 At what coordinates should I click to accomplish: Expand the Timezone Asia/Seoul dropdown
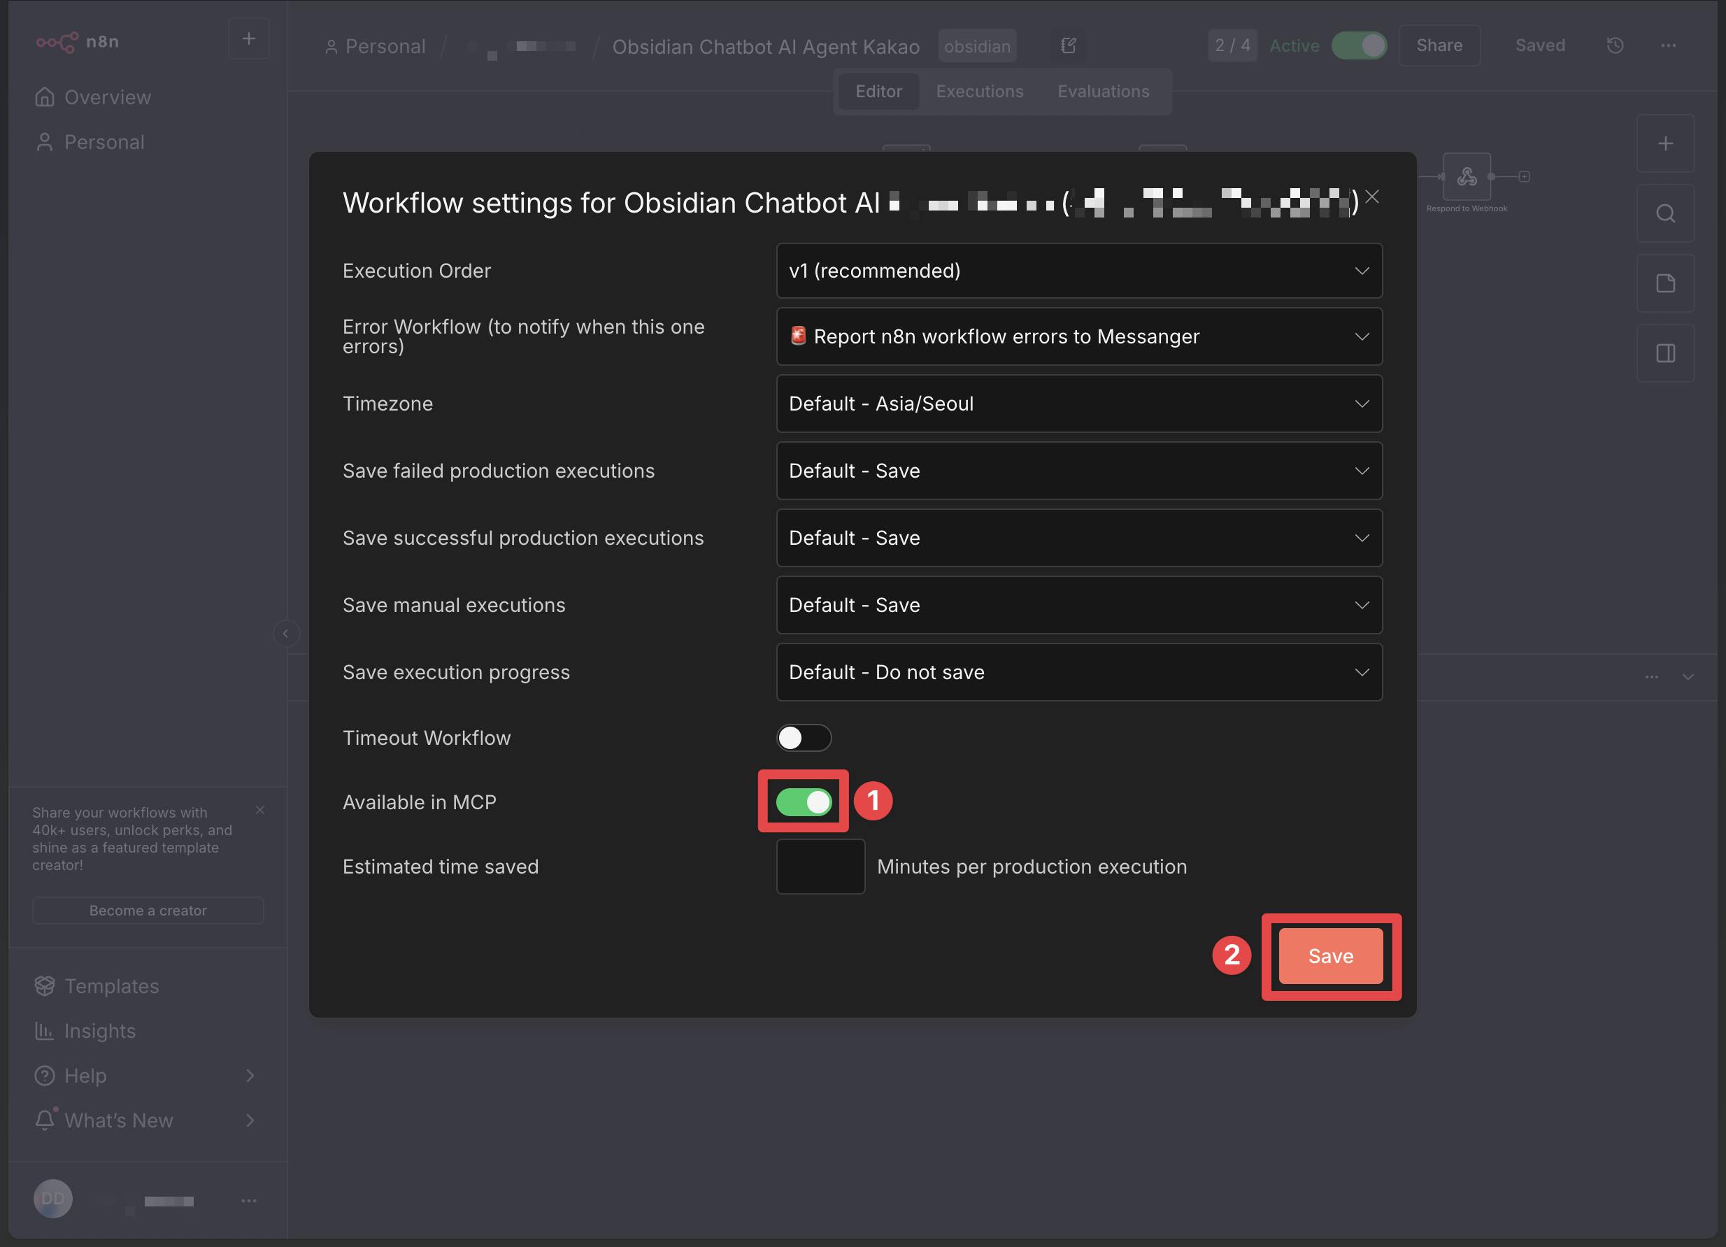(x=1078, y=404)
